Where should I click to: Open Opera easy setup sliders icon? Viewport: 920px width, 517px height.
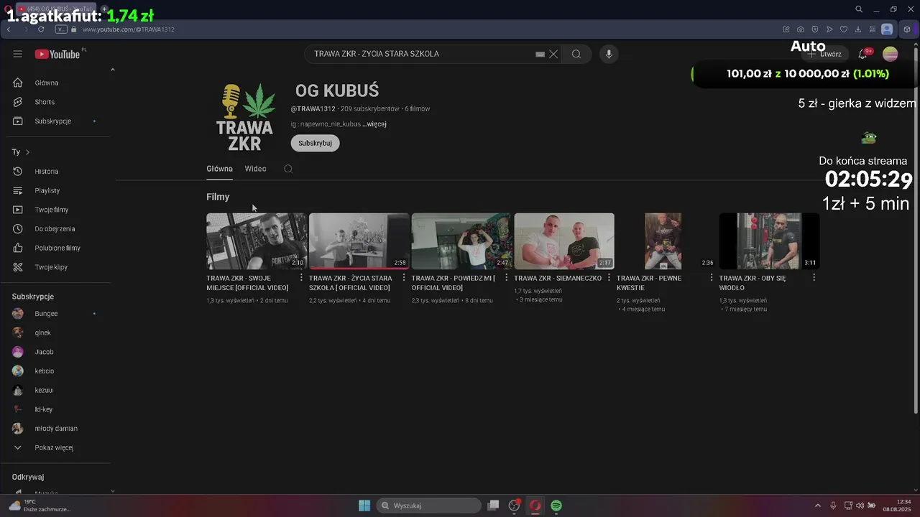873,29
